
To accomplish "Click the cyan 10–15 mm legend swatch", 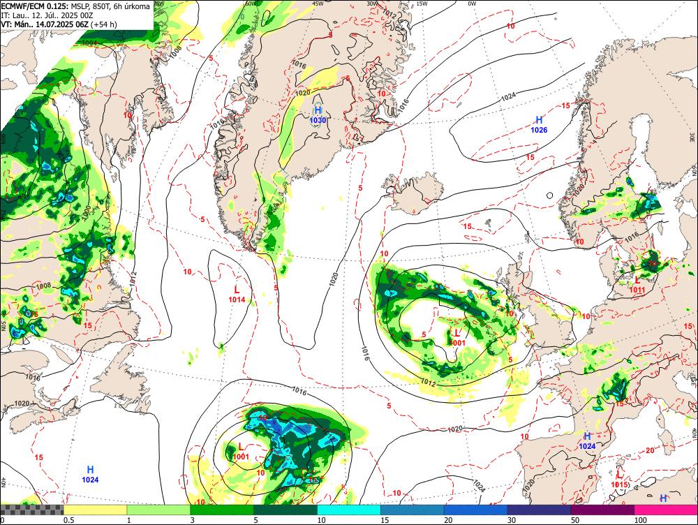I will click(349, 510).
